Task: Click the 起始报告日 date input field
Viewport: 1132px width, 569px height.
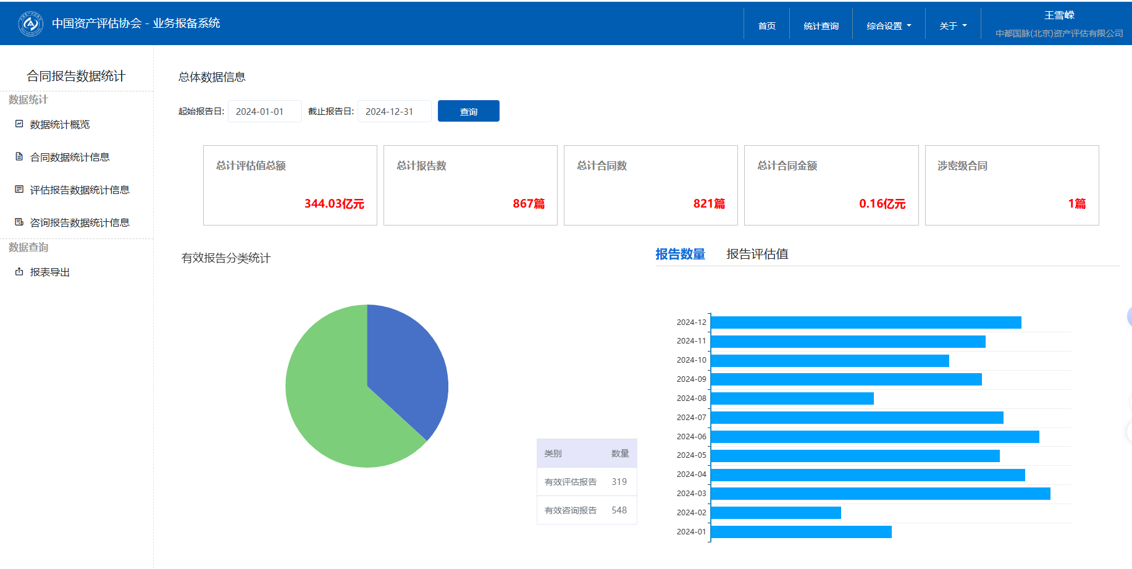Action: point(264,112)
